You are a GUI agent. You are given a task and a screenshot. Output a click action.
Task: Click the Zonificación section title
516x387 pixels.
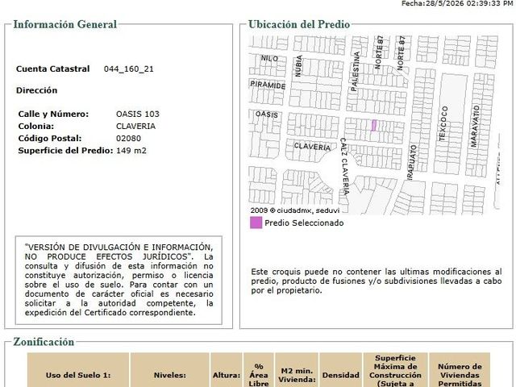click(44, 342)
